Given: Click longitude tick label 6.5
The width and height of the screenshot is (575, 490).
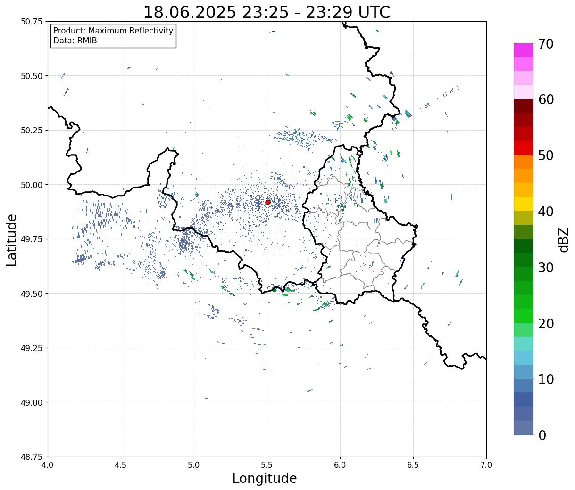Looking at the screenshot, I should pyautogui.click(x=413, y=465).
